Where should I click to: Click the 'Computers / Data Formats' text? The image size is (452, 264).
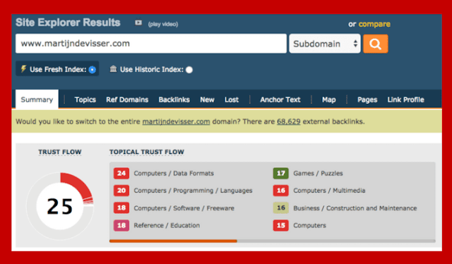[174, 173]
